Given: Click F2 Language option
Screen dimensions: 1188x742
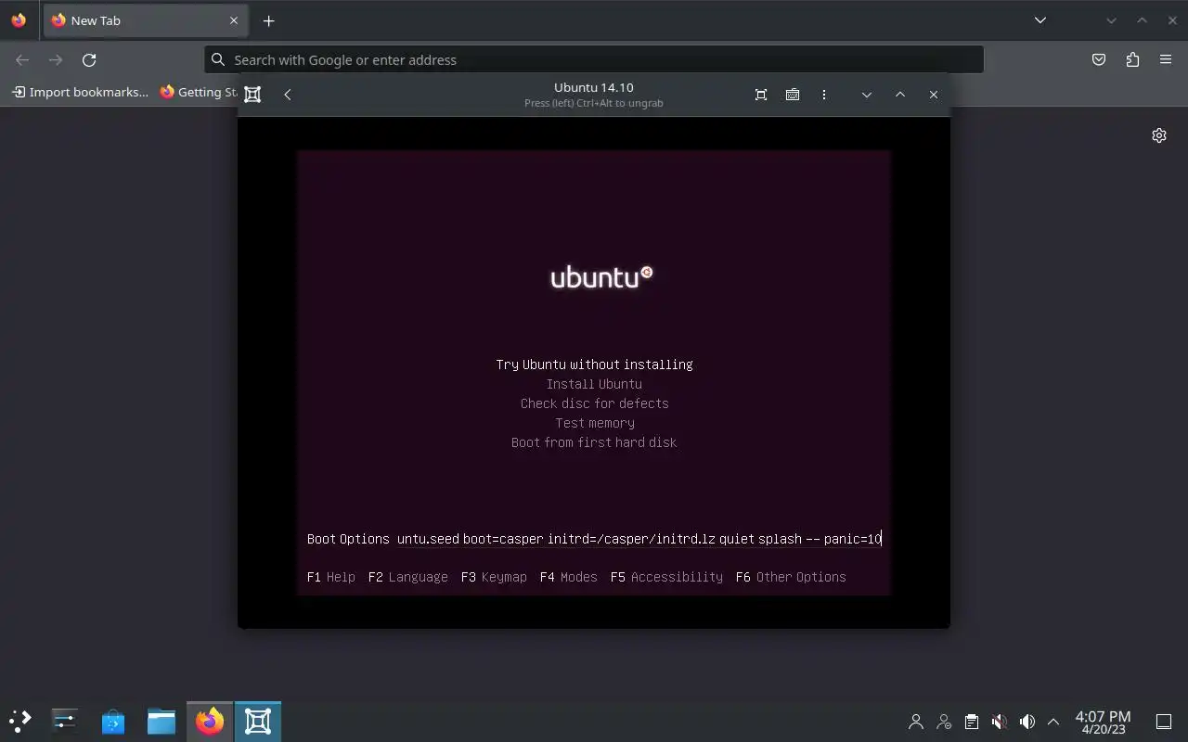Looking at the screenshot, I should [x=407, y=577].
